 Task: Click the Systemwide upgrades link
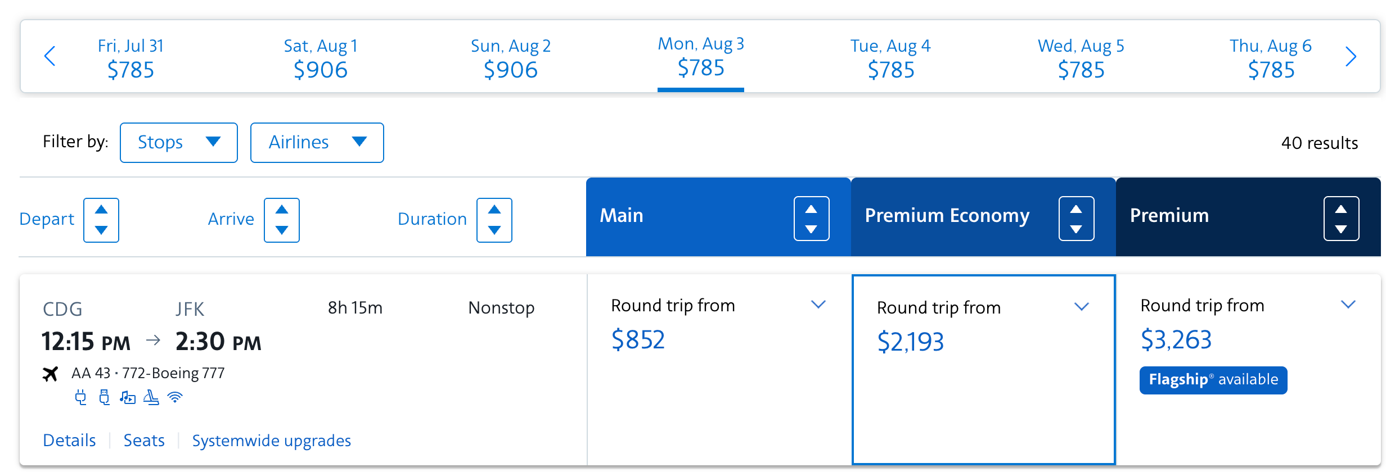pos(272,441)
